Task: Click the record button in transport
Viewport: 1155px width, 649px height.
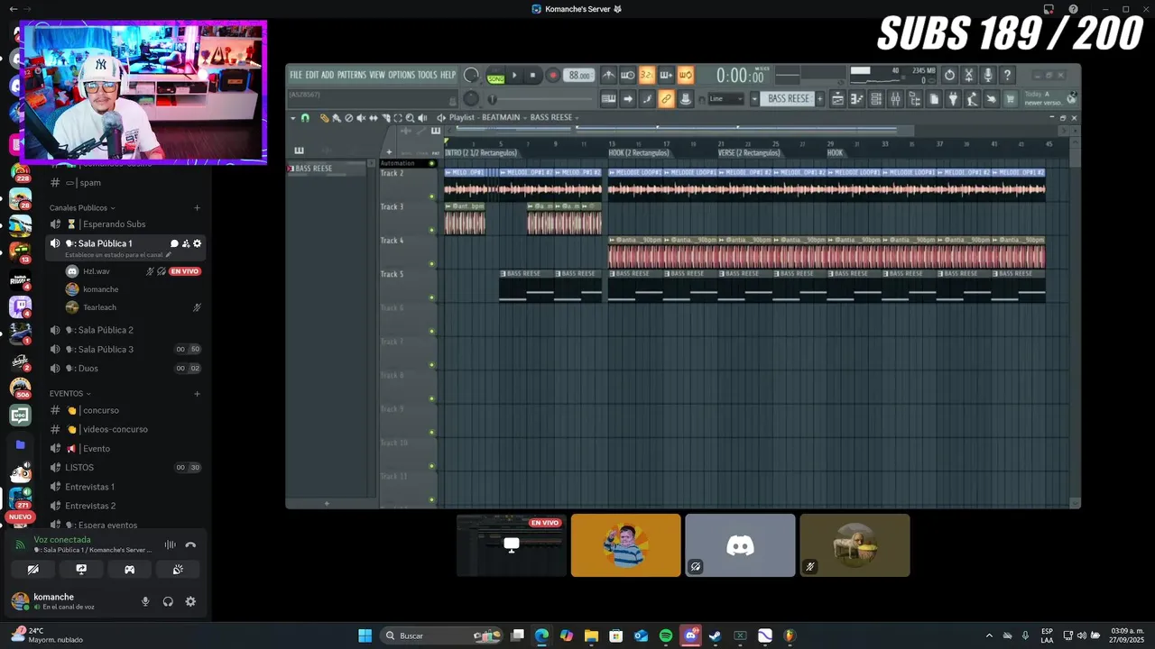Action: (x=552, y=76)
